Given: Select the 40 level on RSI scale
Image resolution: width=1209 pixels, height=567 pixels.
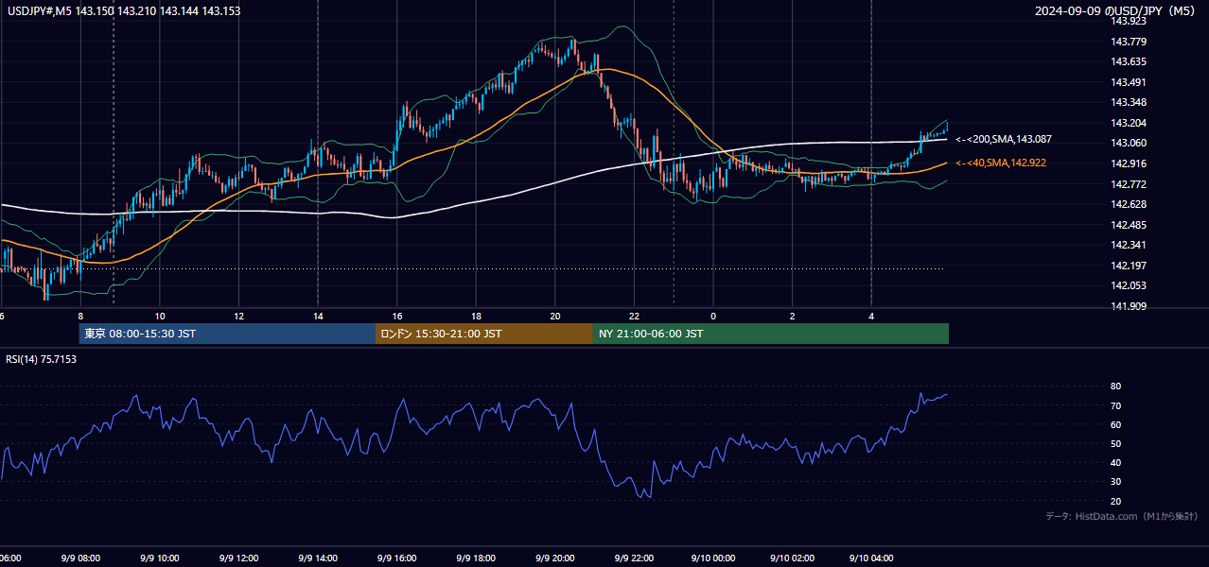Looking at the screenshot, I should coord(1116,462).
